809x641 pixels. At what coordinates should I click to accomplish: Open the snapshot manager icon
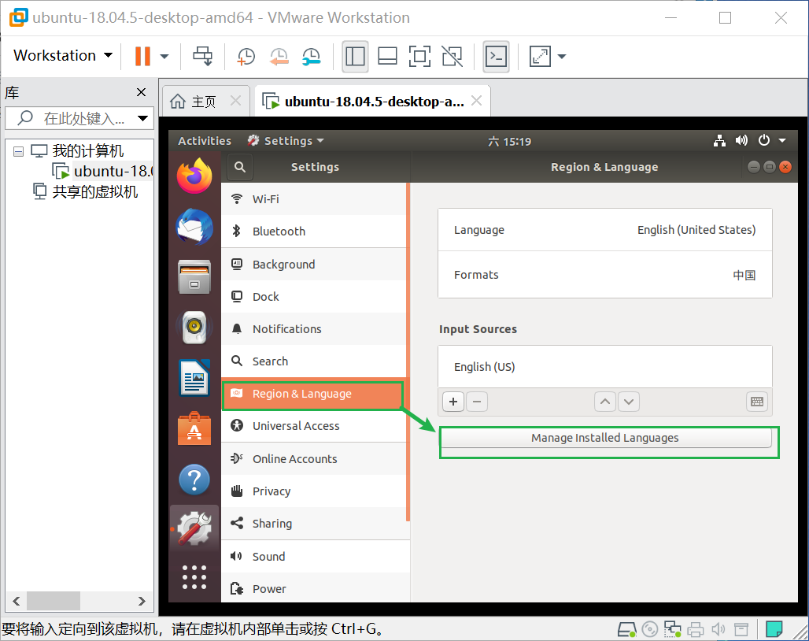(x=312, y=56)
